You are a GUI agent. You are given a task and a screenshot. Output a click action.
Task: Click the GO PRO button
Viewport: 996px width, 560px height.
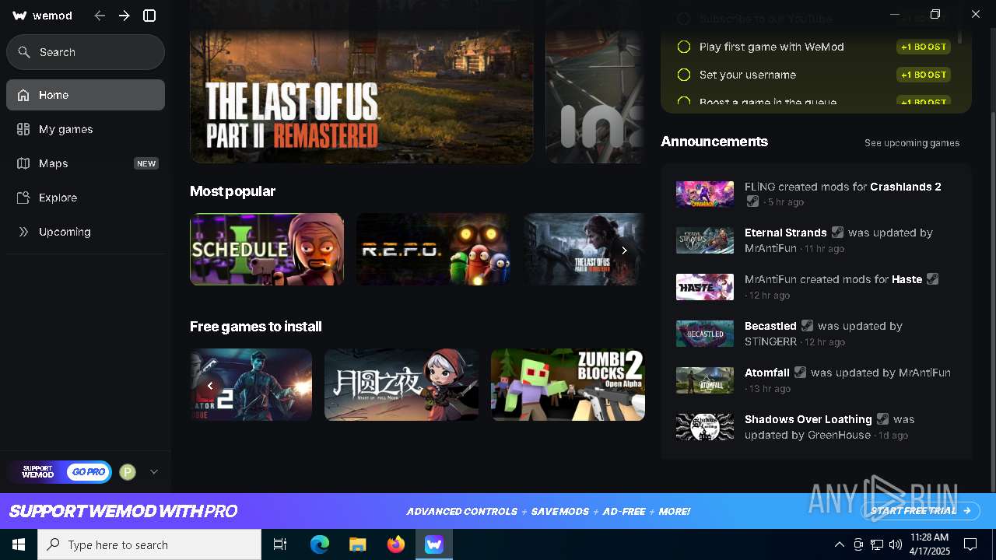pyautogui.click(x=88, y=472)
